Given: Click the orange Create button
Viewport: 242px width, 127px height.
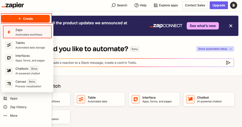Looking at the screenshot, I should pos(26,19).
